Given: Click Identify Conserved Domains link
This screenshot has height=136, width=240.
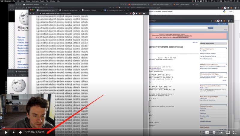Looking at the screenshot, I should pos(208,54).
